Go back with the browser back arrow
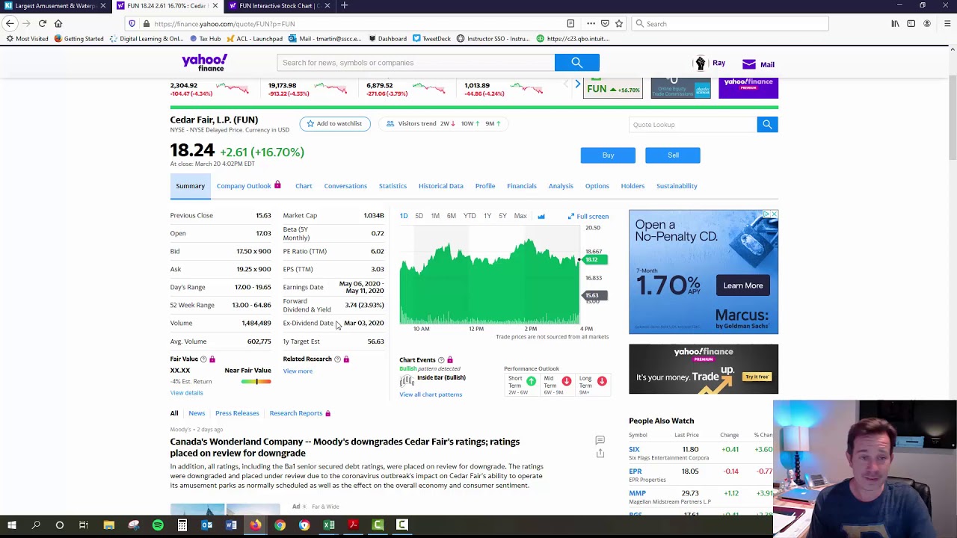The height and width of the screenshot is (538, 957). coord(10,24)
